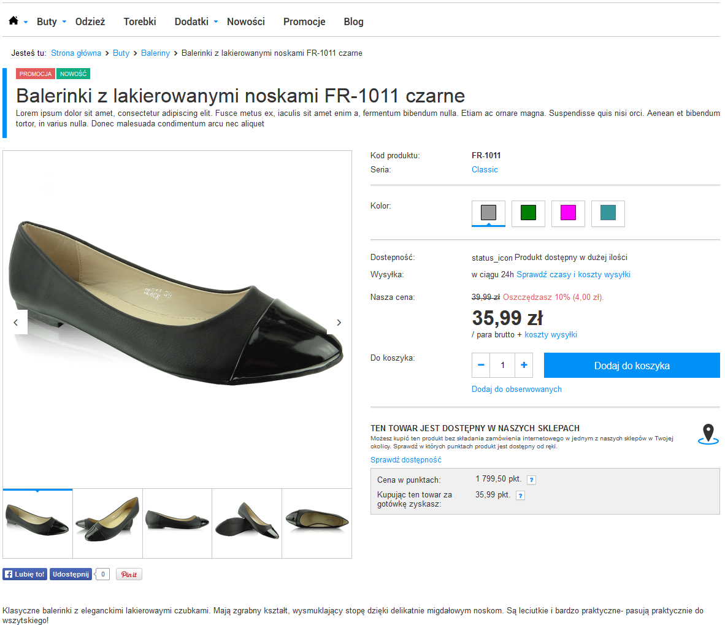Expand the Dodatki menu dropdown arrow

click(x=216, y=22)
